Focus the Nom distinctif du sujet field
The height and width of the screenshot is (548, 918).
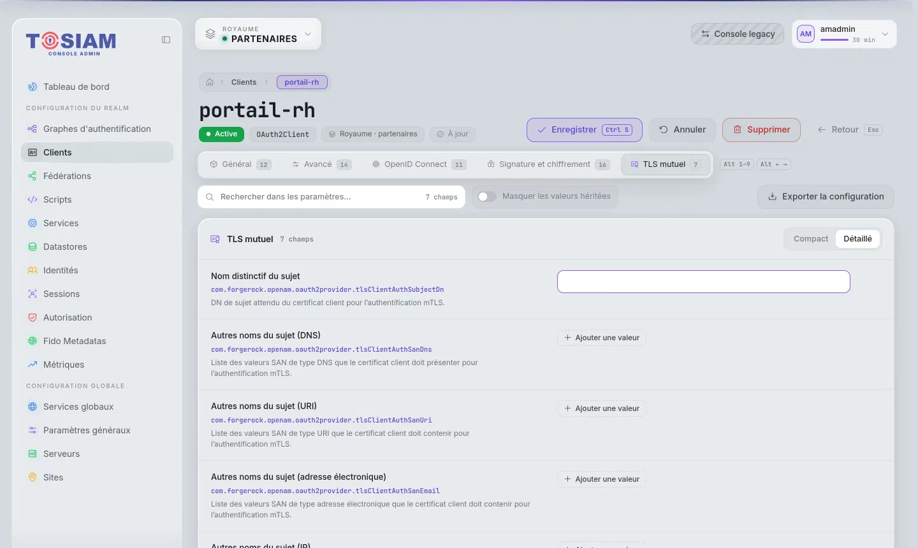(x=704, y=282)
